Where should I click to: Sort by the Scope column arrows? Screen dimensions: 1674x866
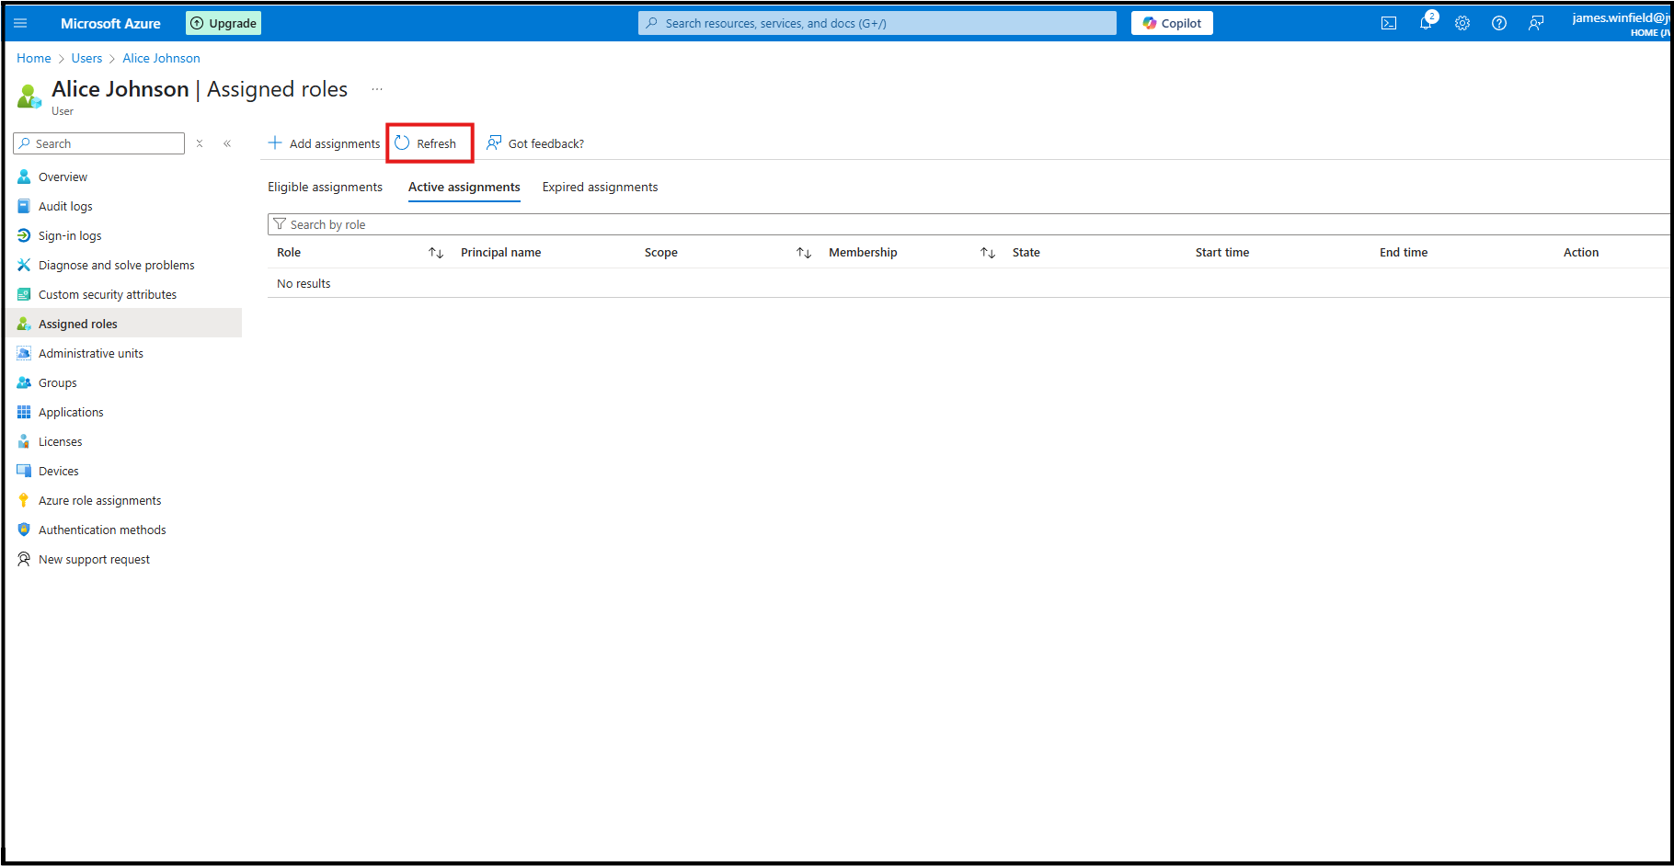click(x=804, y=253)
